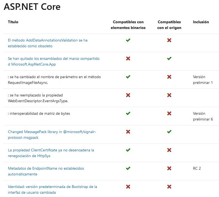Click red X in shared framework binary column
Viewport: 219px width, 197px height.
[128, 58]
